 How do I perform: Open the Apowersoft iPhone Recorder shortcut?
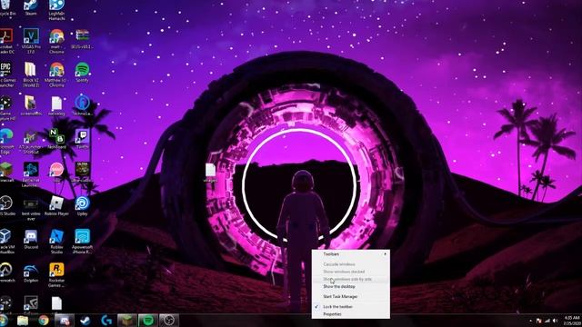pos(82,242)
